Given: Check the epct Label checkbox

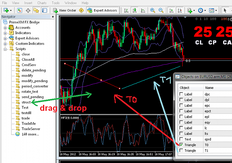Looking at the screenshot, I should pyautogui.click(x=181, y=111).
